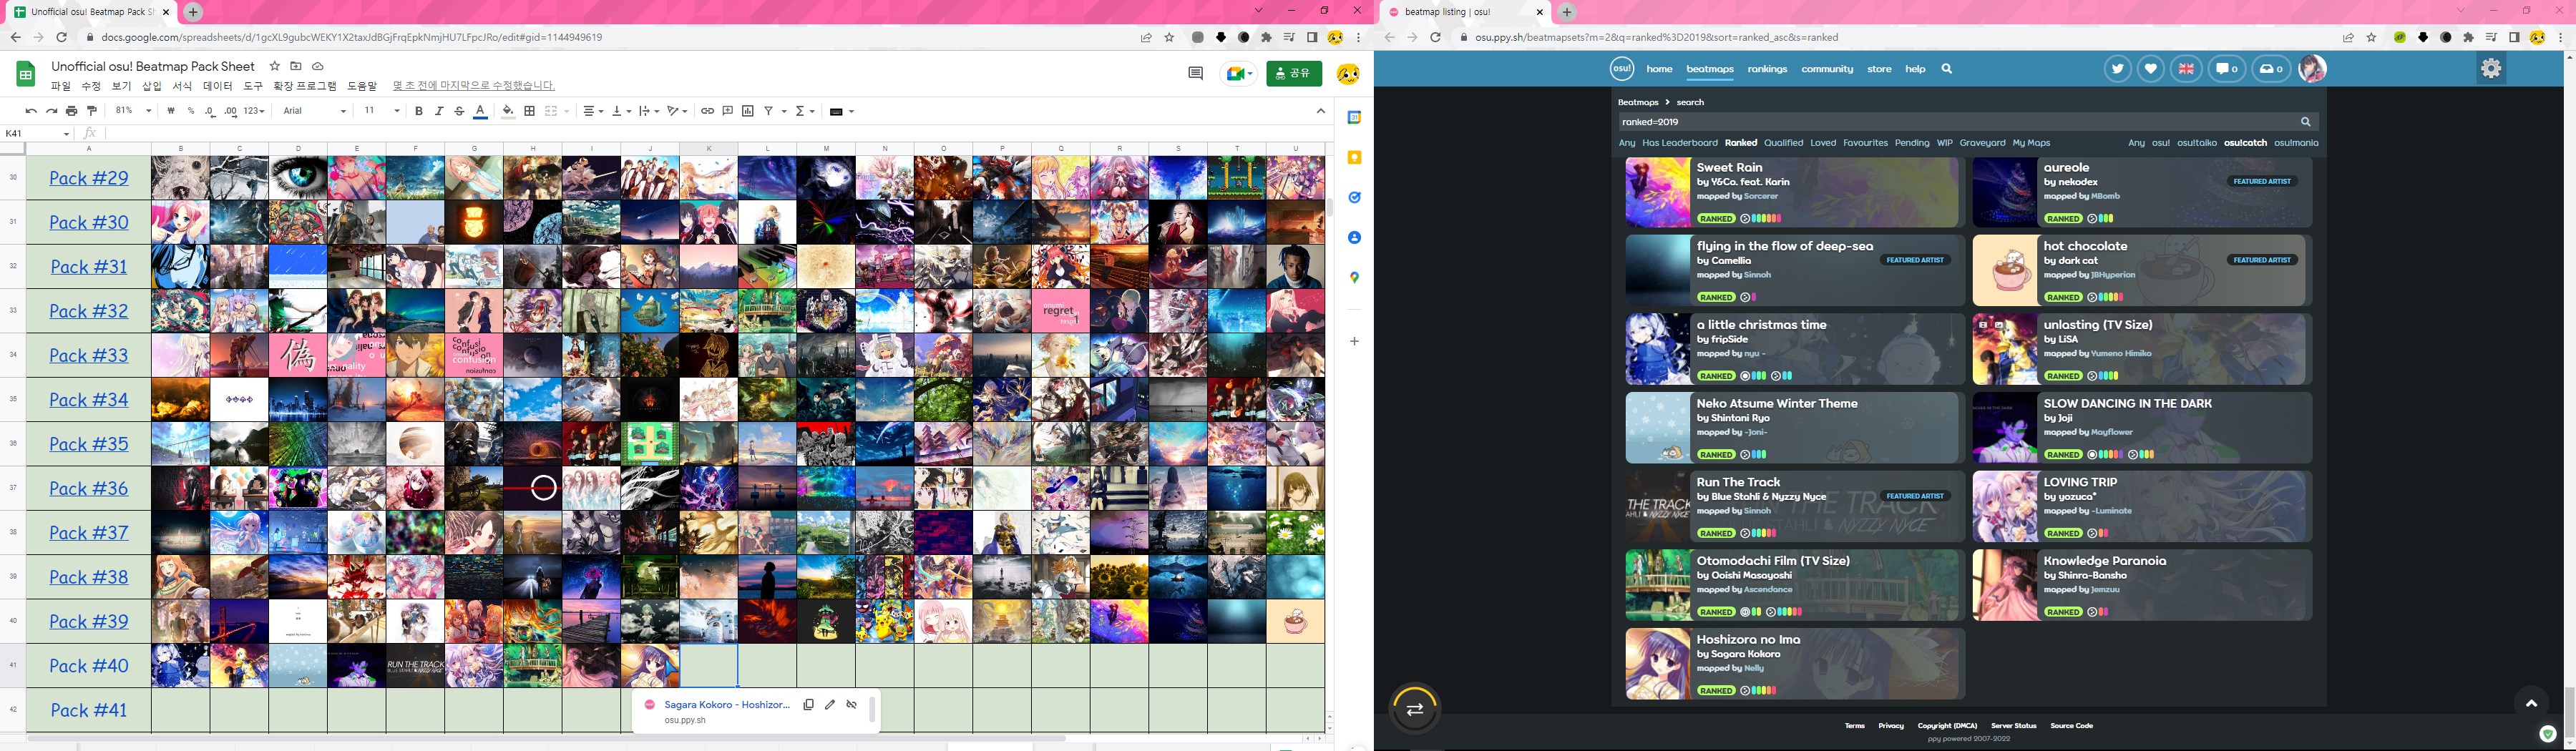Screen dimensions: 2576x751
Task: Open text wrapping dropdown
Action: 649,111
